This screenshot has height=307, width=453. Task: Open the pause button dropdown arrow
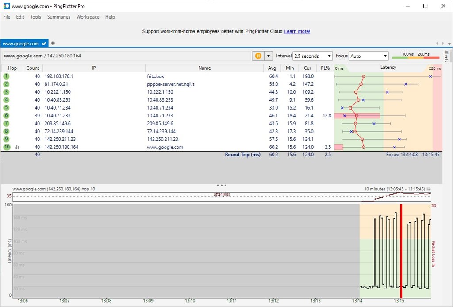[x=269, y=56]
